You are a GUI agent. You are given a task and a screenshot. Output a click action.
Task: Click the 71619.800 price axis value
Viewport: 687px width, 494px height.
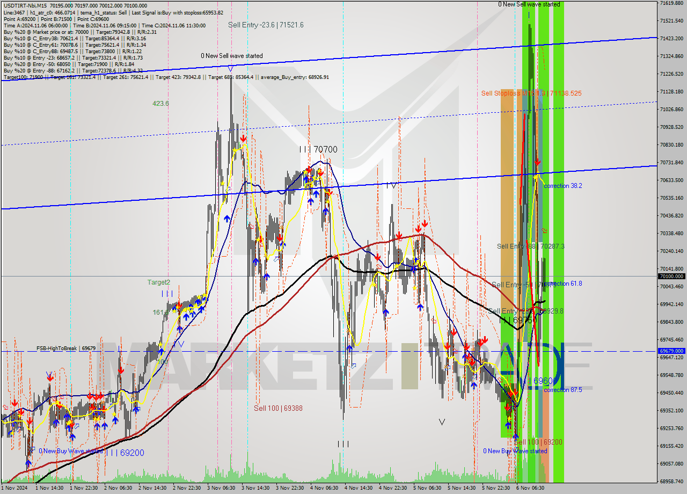(x=671, y=3)
